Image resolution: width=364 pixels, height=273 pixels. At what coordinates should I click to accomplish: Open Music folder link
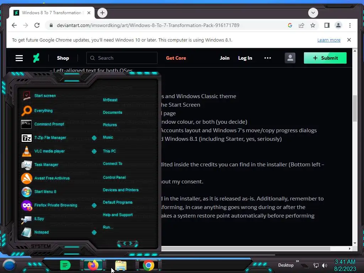pyautogui.click(x=108, y=138)
